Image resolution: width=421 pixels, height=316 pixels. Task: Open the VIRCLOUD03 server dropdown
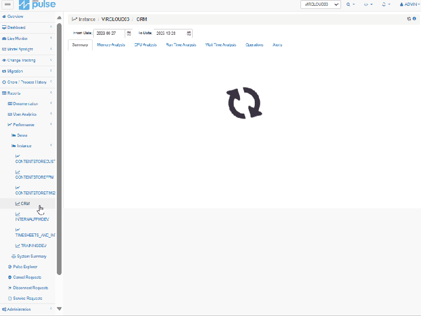point(320,5)
